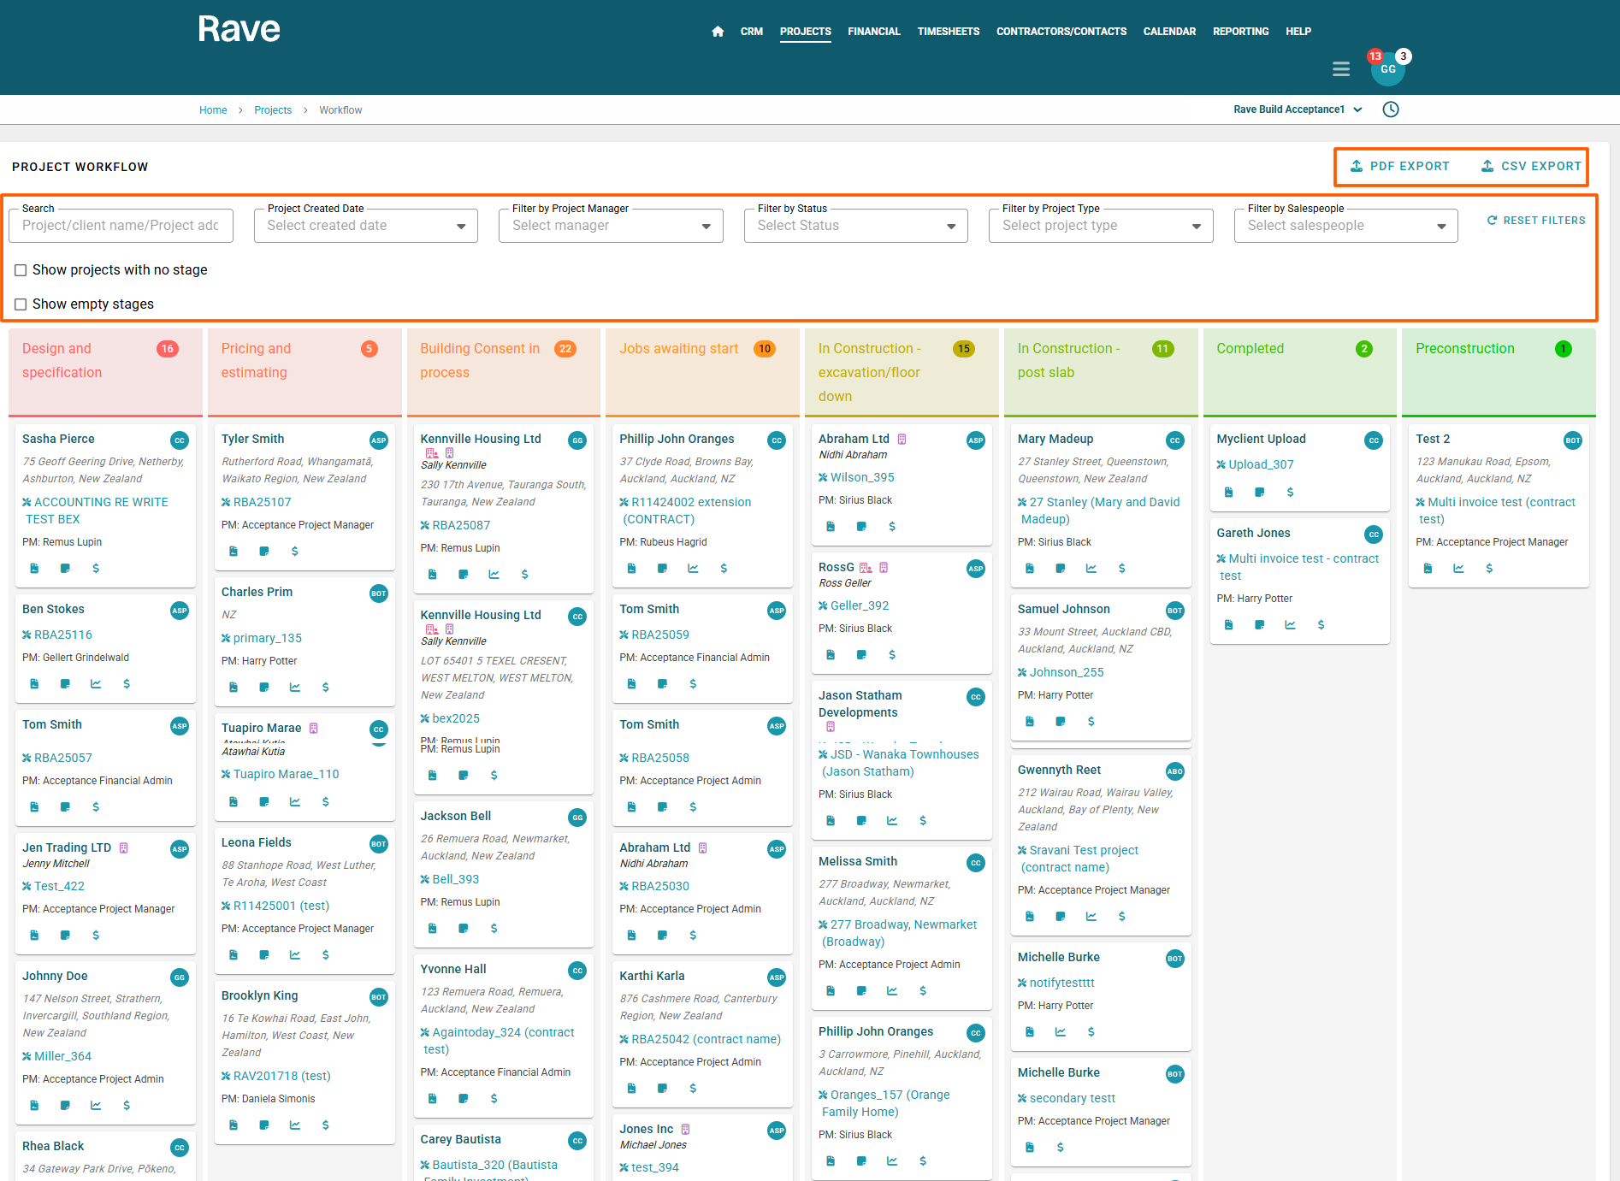The width and height of the screenshot is (1620, 1181).
Task: Click document icon on Tyler Smith card
Action: (x=234, y=552)
